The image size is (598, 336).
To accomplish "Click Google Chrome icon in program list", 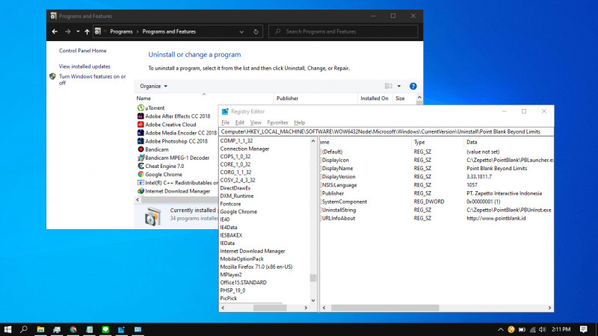I will (141, 175).
